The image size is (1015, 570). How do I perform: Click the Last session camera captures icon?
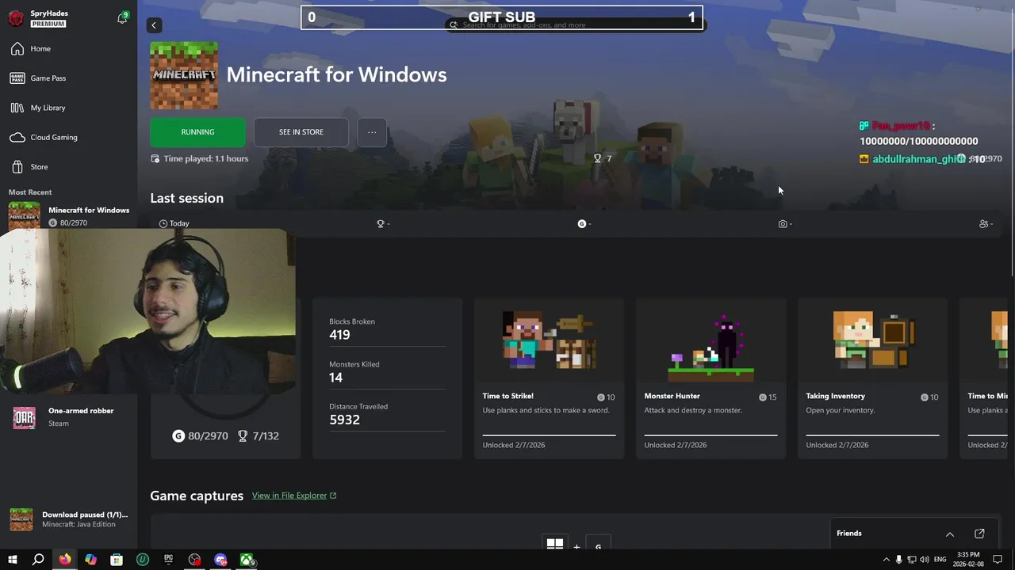tap(783, 224)
